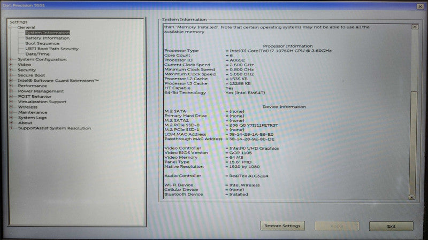Select the General category label

click(x=26, y=27)
